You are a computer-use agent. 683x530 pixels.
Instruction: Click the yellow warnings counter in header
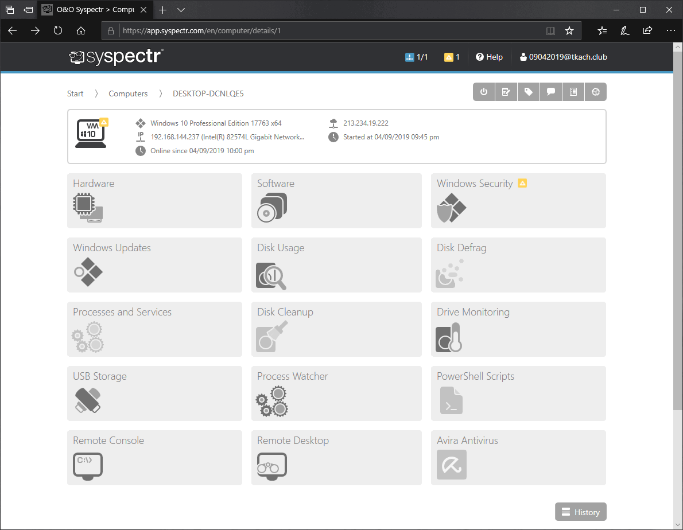(452, 57)
